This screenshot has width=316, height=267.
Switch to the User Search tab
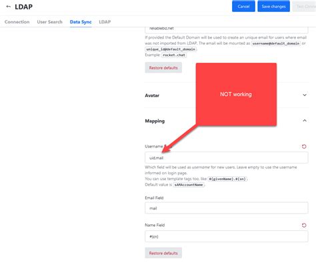pos(49,22)
